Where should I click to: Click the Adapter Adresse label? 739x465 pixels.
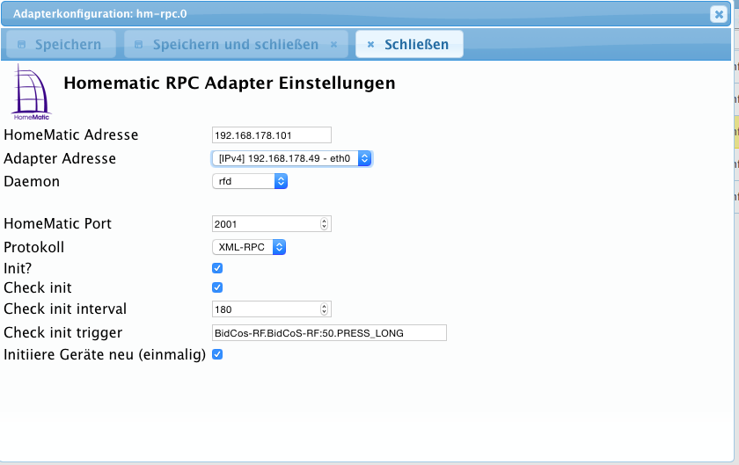pyautogui.click(x=60, y=158)
